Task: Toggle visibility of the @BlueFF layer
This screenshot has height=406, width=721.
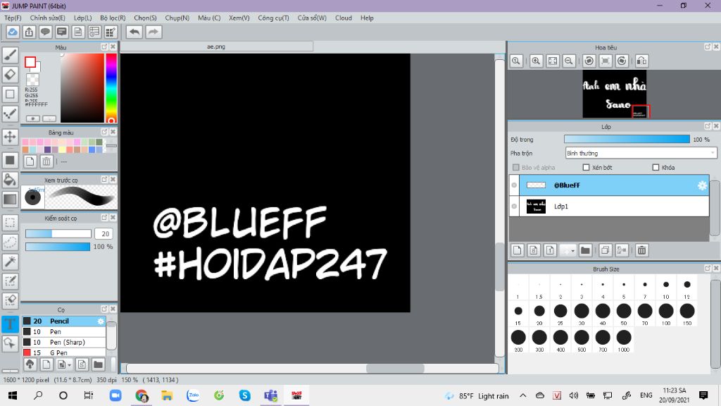Action: 514,185
